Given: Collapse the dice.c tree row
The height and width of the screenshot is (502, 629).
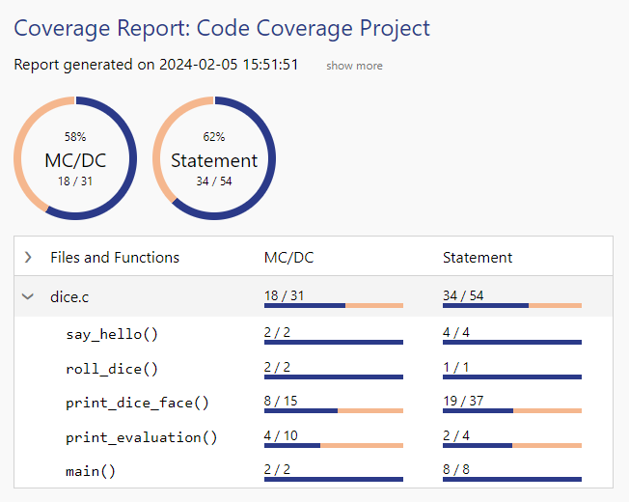Looking at the screenshot, I should pos(28,297).
